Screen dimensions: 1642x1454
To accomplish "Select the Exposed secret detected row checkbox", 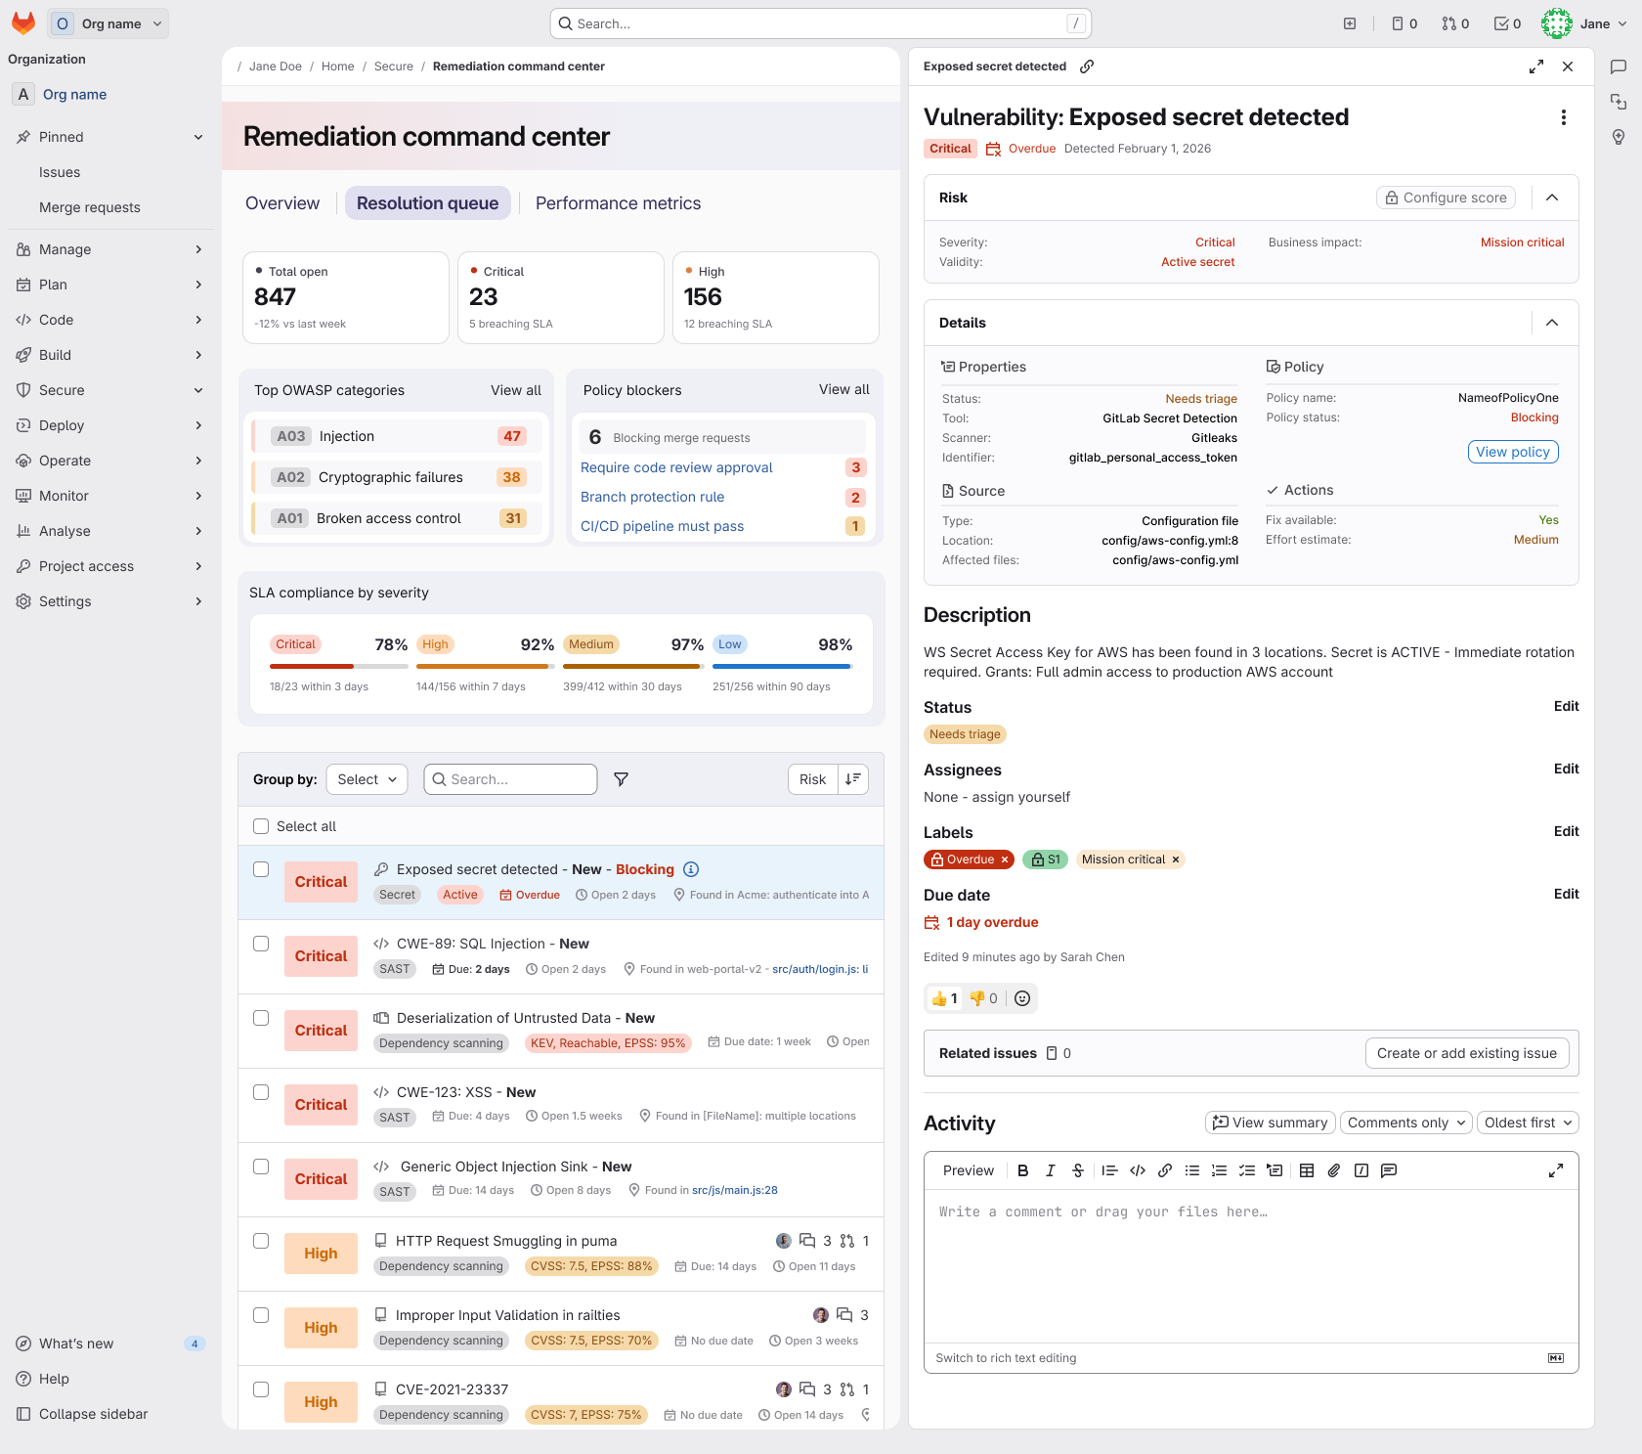I will pyautogui.click(x=261, y=869).
